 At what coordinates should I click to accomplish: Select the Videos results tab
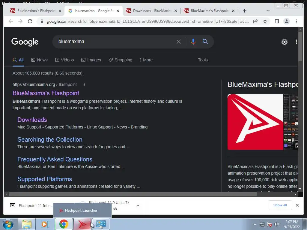[64, 60]
